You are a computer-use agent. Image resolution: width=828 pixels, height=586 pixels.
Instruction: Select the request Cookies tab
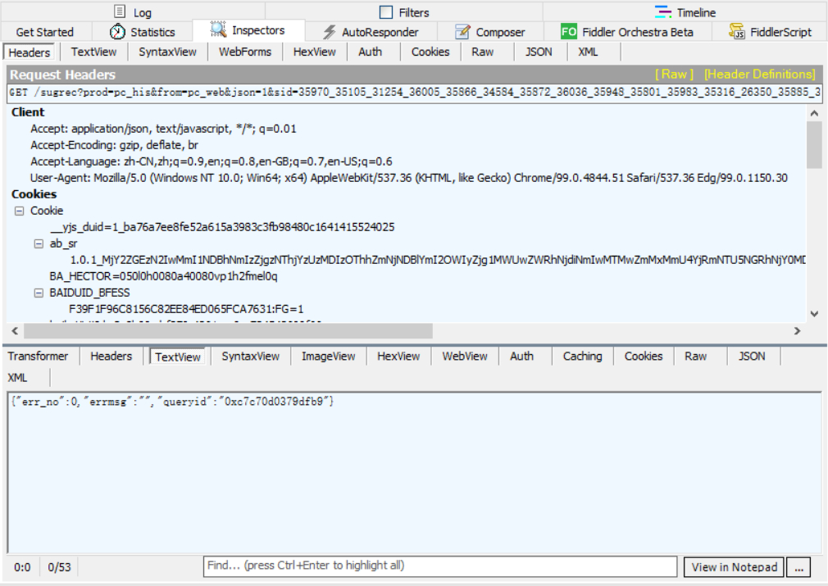click(x=430, y=52)
